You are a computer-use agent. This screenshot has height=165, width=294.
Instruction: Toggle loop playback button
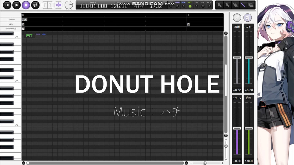pyautogui.click(x=35, y=5)
